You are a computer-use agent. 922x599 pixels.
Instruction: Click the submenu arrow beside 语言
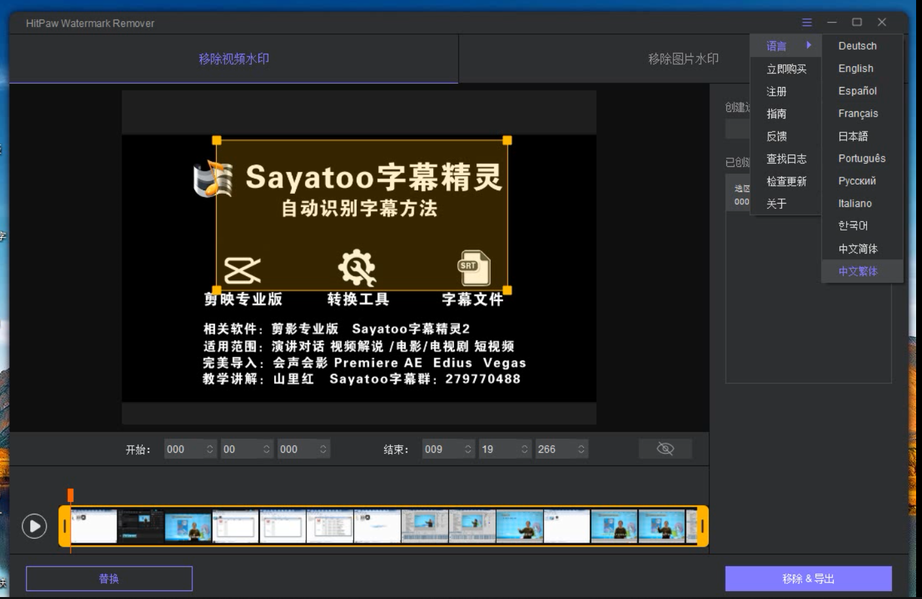click(809, 45)
